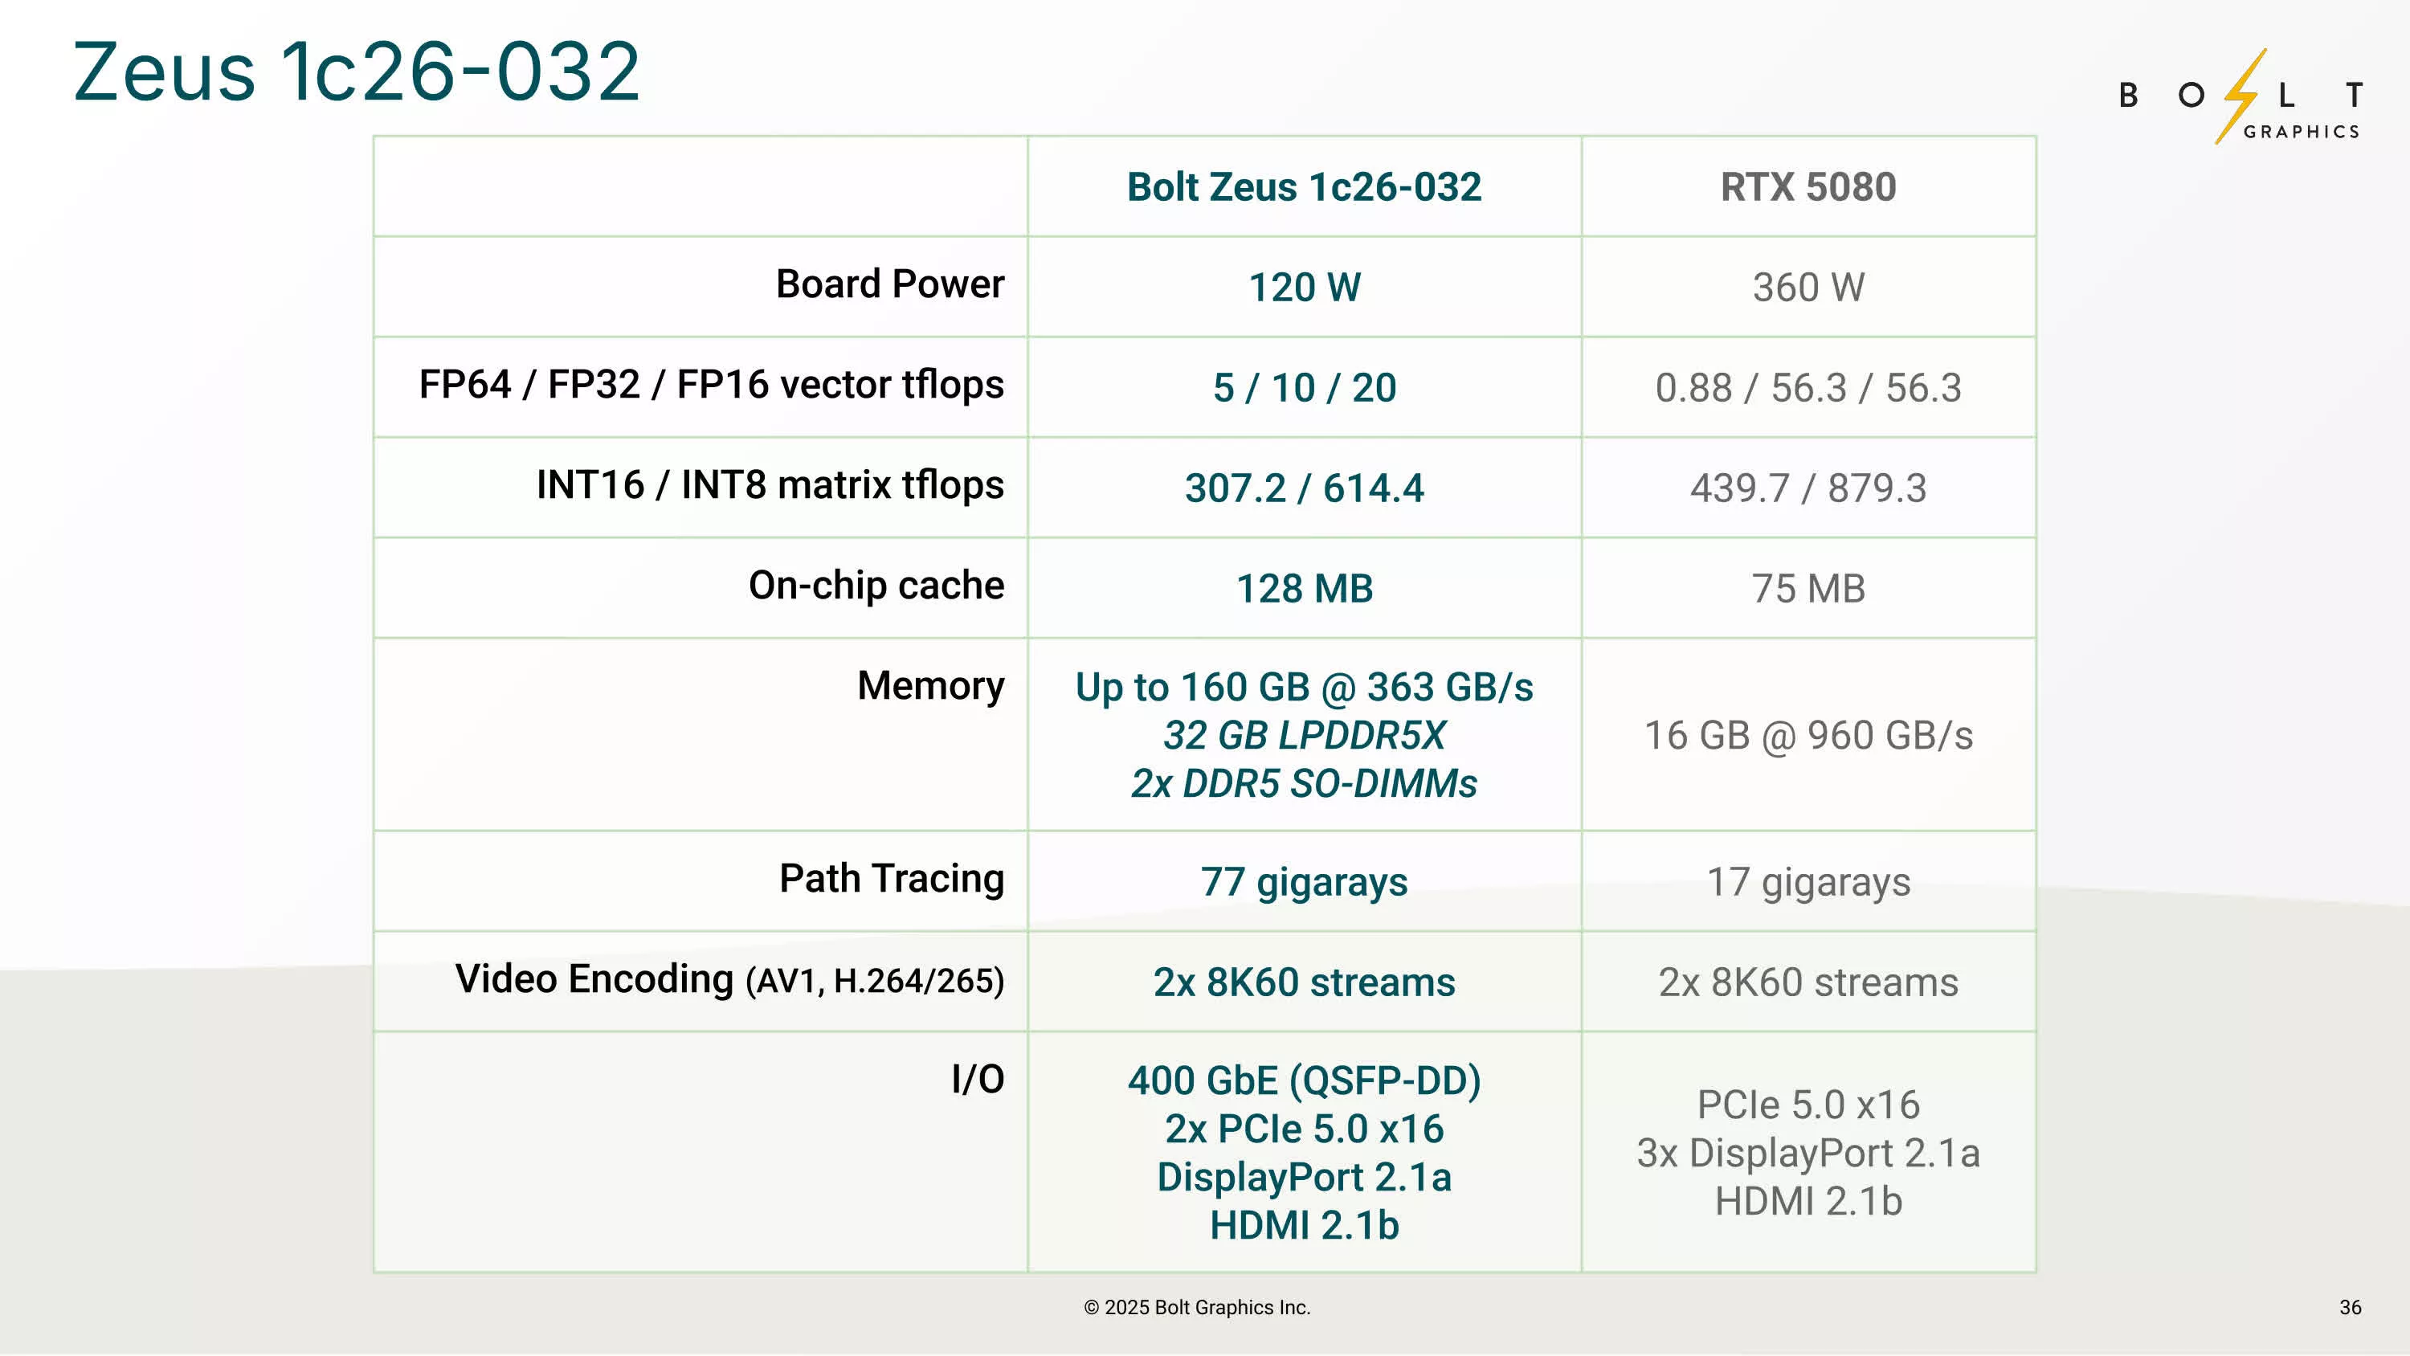Click the 307.2 / 614.4 cell
2410x1356 pixels.
1304,488
